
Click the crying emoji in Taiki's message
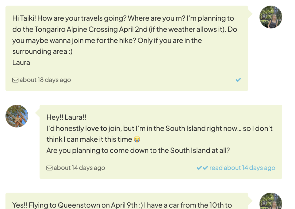137,139
